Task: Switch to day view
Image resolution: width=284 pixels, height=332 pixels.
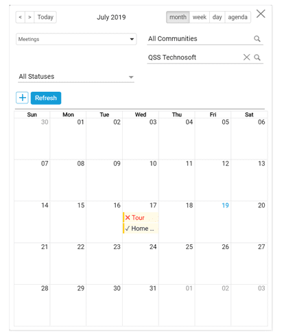Action: coord(217,17)
